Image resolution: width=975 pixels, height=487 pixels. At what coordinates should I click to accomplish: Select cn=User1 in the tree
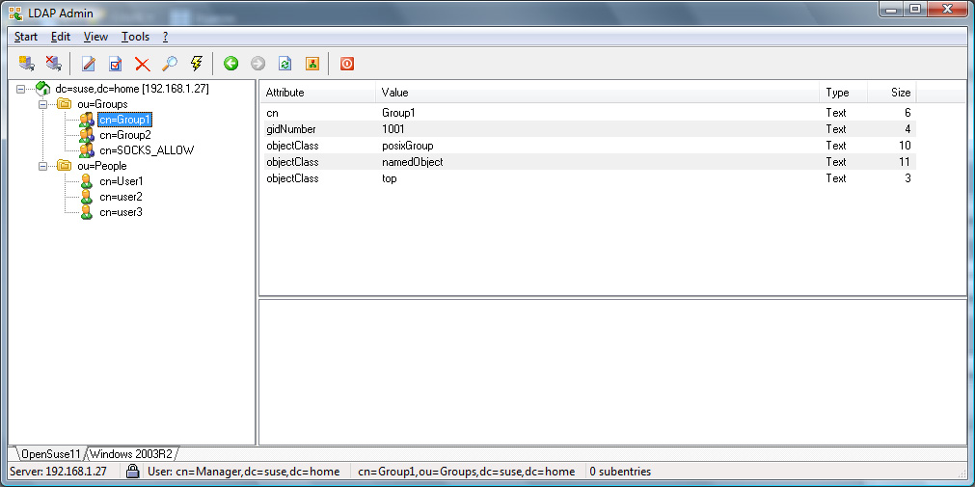122,181
